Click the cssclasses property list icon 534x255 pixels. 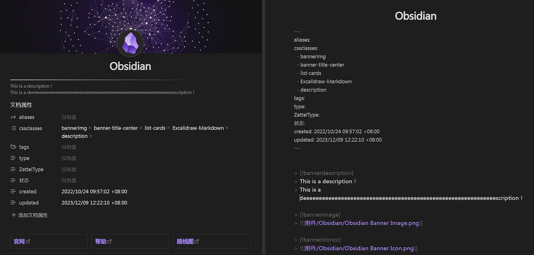(x=13, y=128)
